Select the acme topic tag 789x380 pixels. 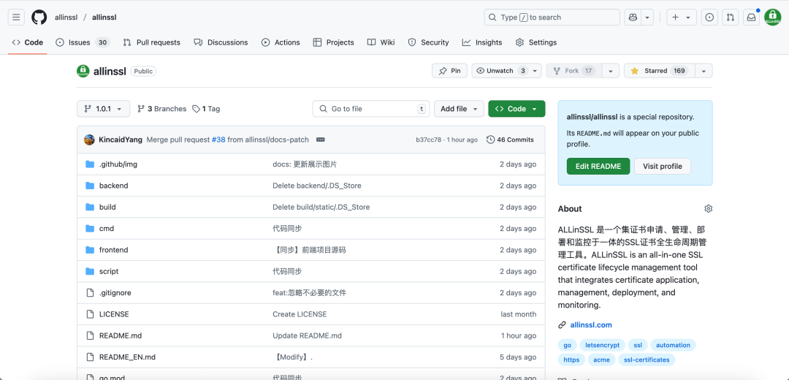tap(601, 360)
